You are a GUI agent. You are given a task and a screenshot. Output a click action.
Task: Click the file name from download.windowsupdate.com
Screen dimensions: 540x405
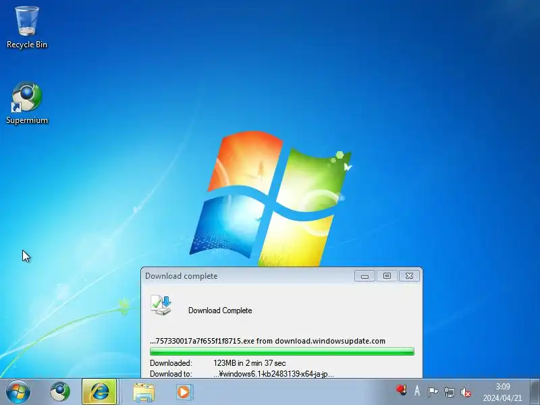pyautogui.click(x=267, y=341)
